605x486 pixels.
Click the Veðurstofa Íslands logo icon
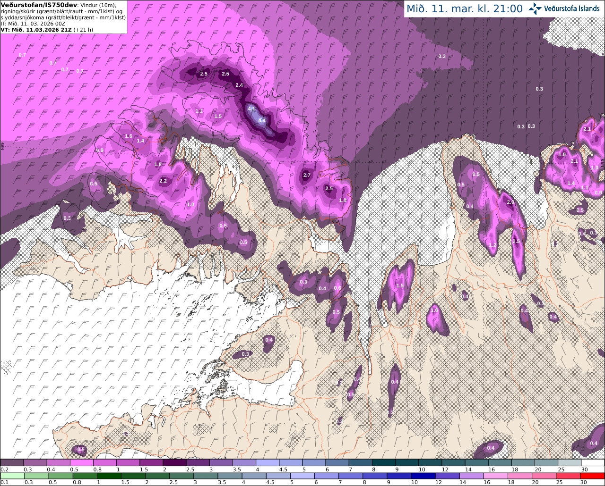(x=535, y=8)
